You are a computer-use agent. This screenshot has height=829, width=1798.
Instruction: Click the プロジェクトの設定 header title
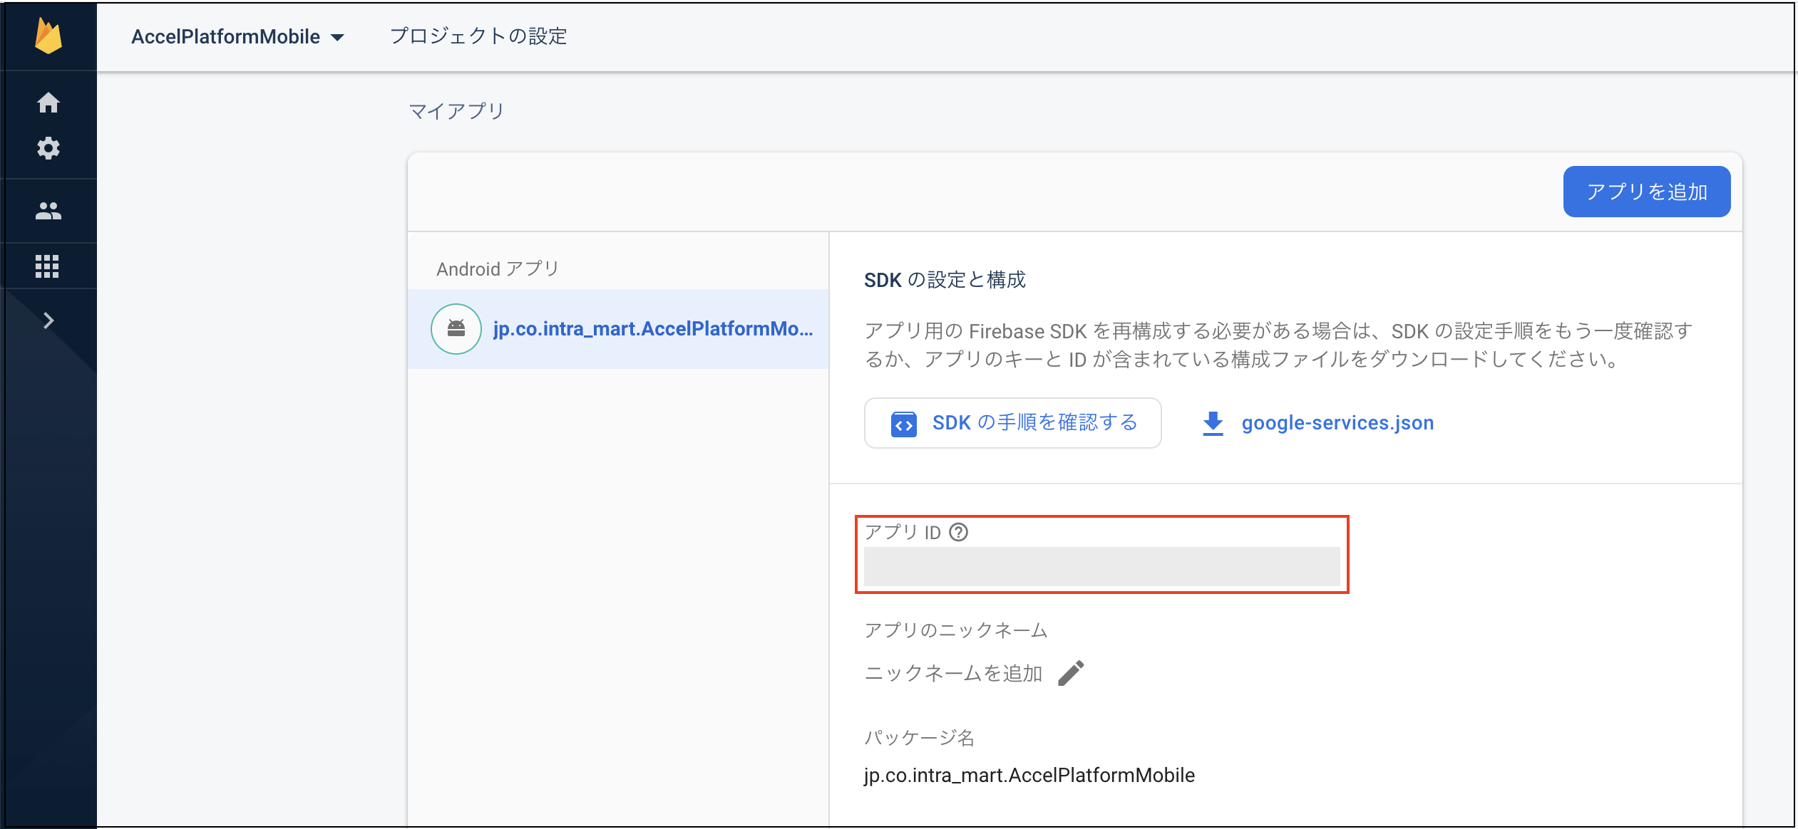[478, 36]
